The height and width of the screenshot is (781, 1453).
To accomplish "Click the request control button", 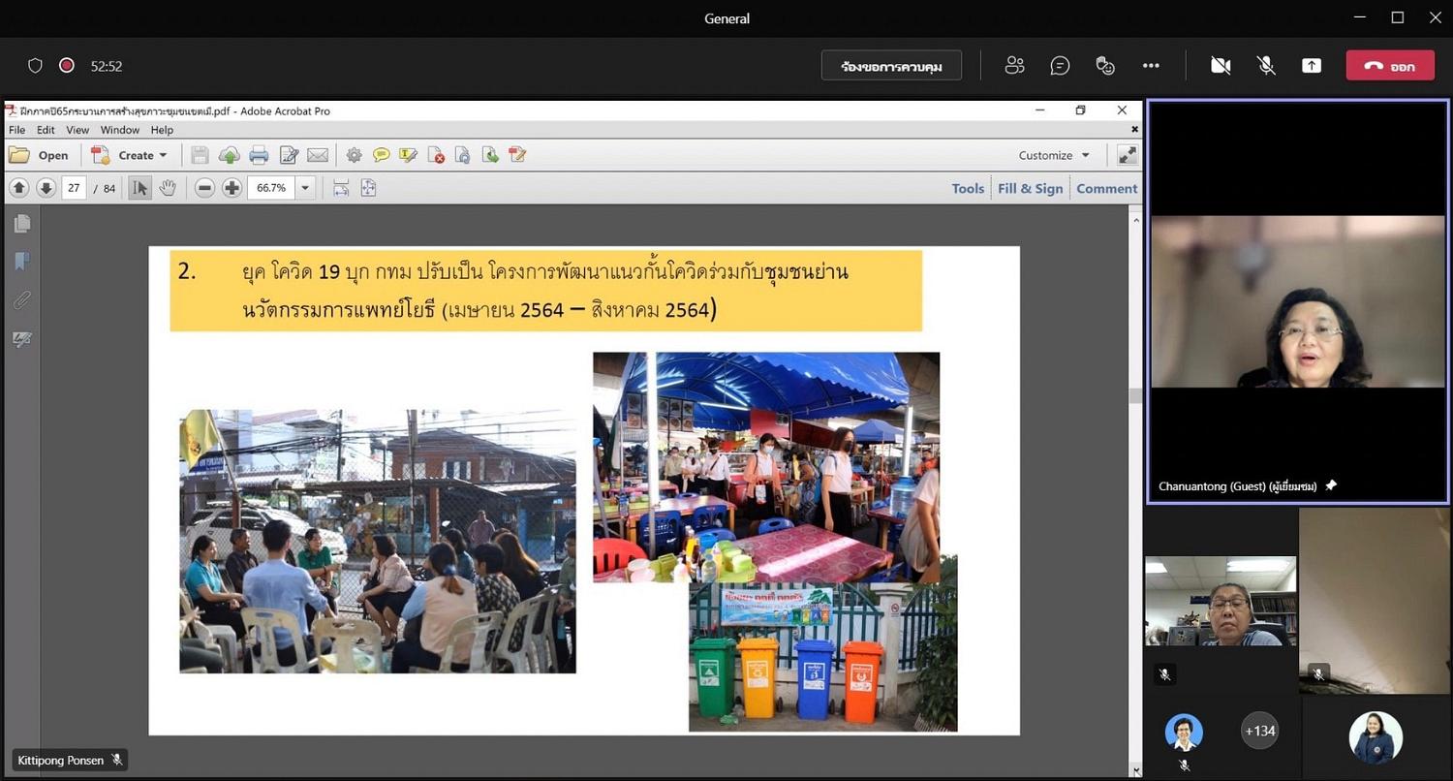I will 891,66.
